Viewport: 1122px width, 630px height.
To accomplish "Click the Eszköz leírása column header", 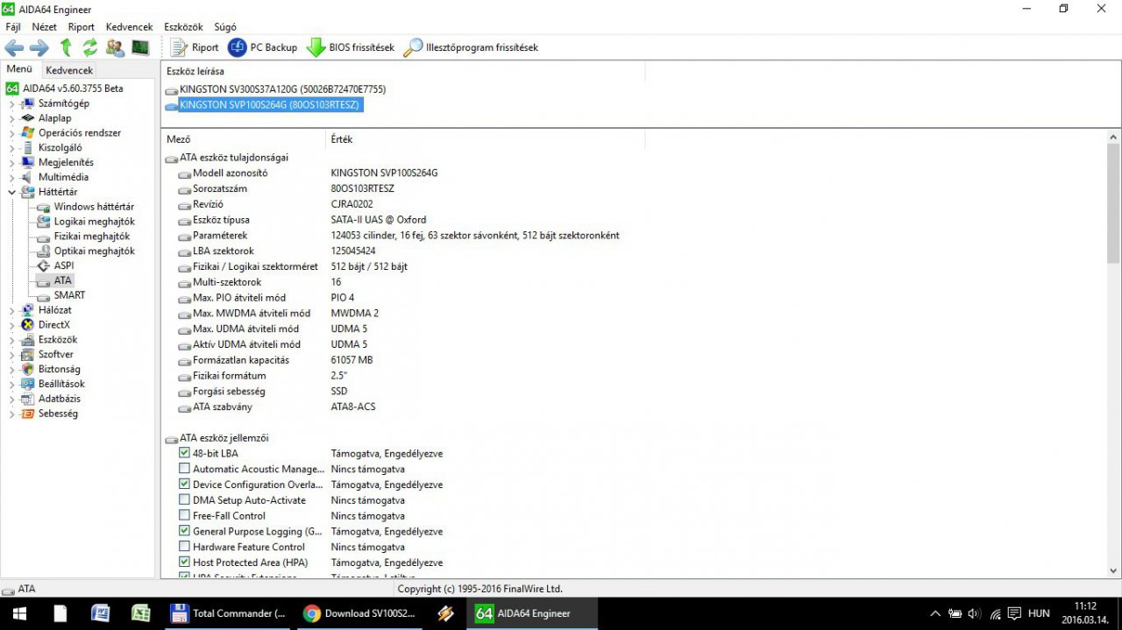I will [403, 71].
